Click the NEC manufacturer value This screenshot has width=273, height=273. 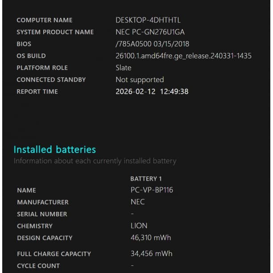[137, 202]
